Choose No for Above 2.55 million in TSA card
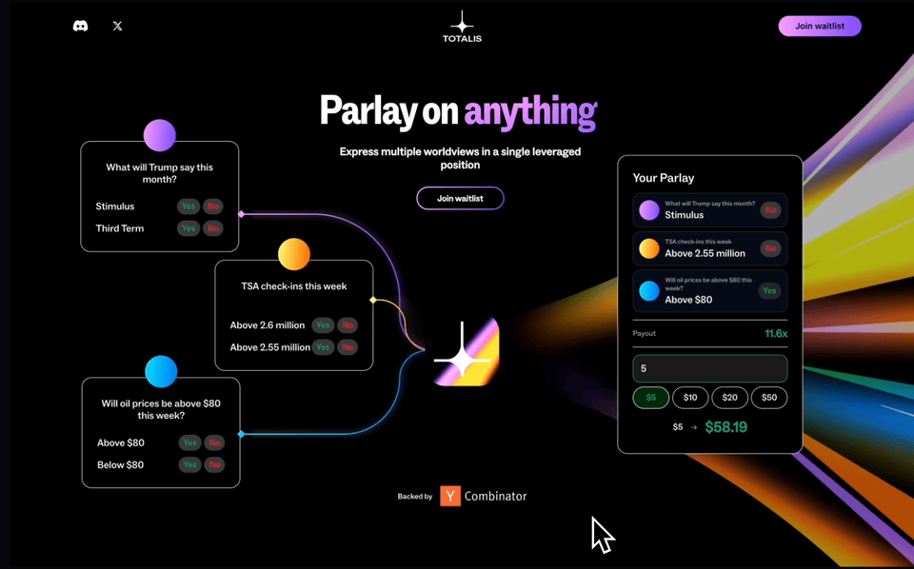This screenshot has height=569, width=914. 348,347
